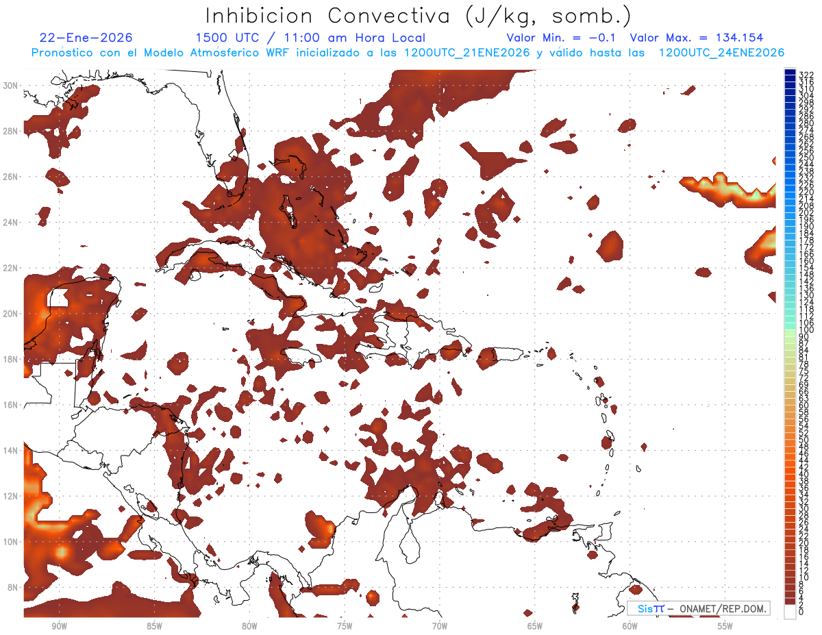Click the '28N' latitude label
Image resolution: width=822 pixels, height=635 pixels.
tap(11, 131)
